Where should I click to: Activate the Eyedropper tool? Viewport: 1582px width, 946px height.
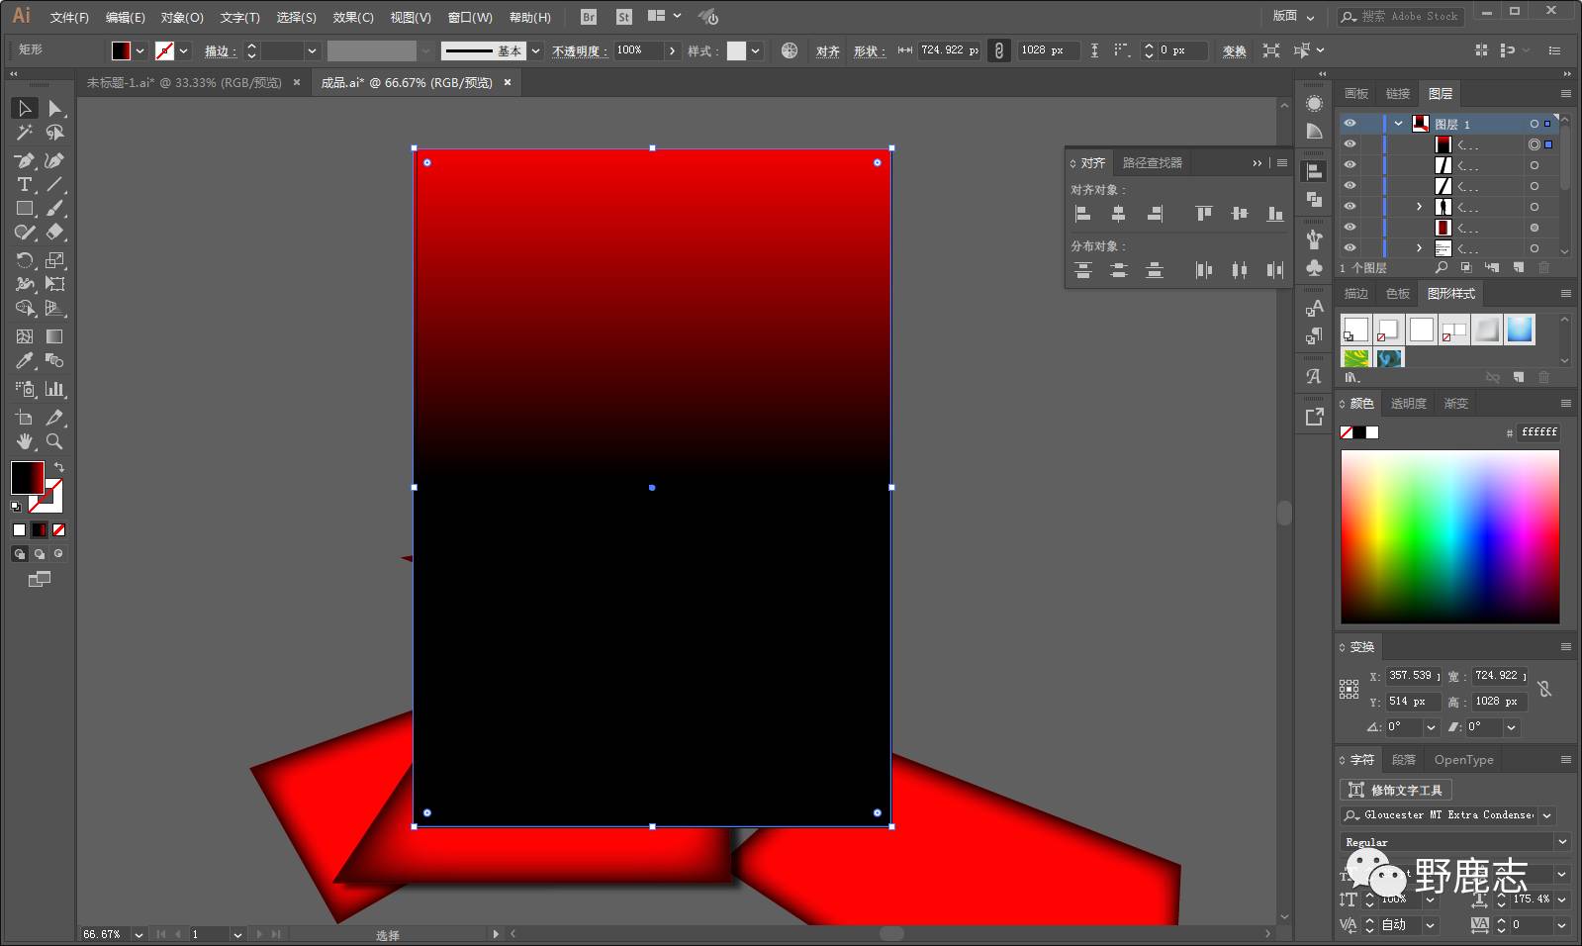coord(25,361)
